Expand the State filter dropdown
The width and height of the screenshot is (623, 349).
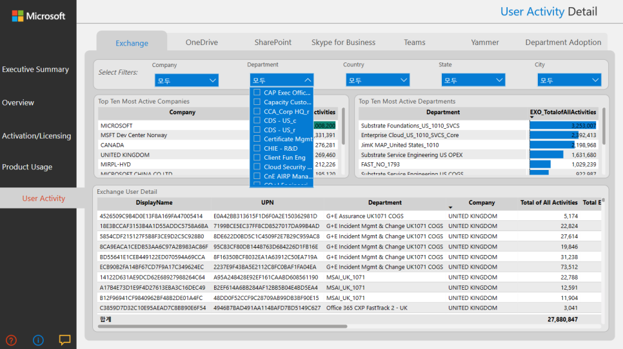click(x=473, y=80)
